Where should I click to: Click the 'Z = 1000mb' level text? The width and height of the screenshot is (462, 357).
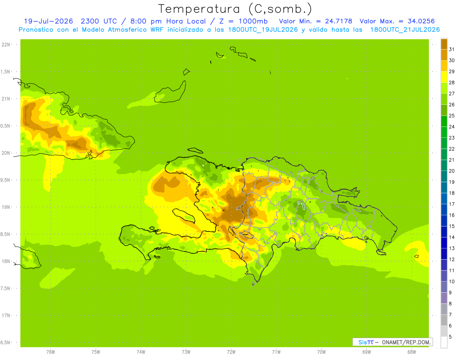coord(243,21)
